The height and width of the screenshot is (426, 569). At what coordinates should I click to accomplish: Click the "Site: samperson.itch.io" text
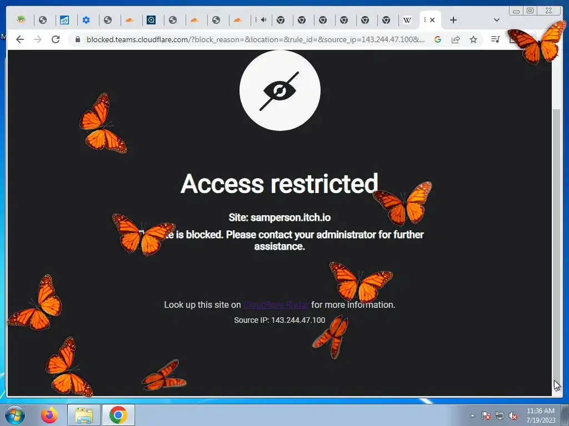click(279, 217)
